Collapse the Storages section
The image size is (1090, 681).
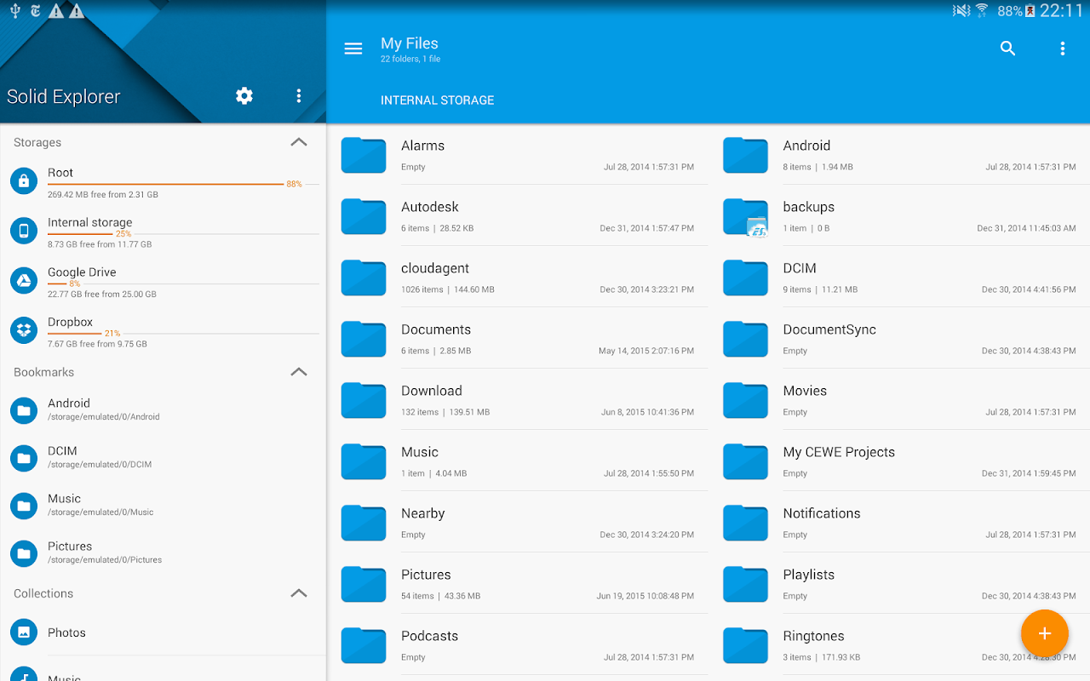[x=299, y=142]
